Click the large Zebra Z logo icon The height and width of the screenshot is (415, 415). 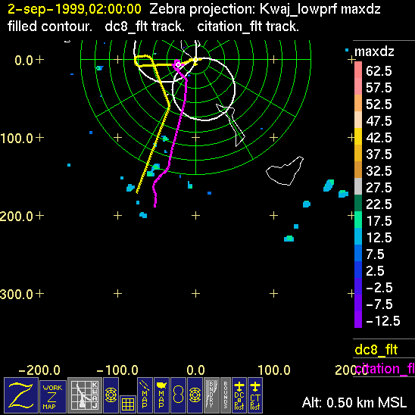click(21, 395)
